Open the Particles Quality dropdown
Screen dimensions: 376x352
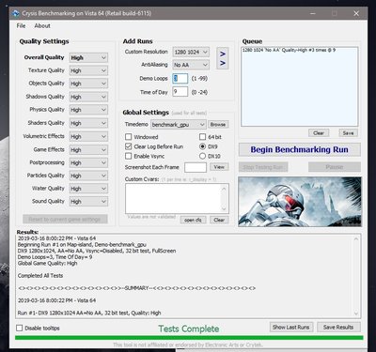click(88, 176)
